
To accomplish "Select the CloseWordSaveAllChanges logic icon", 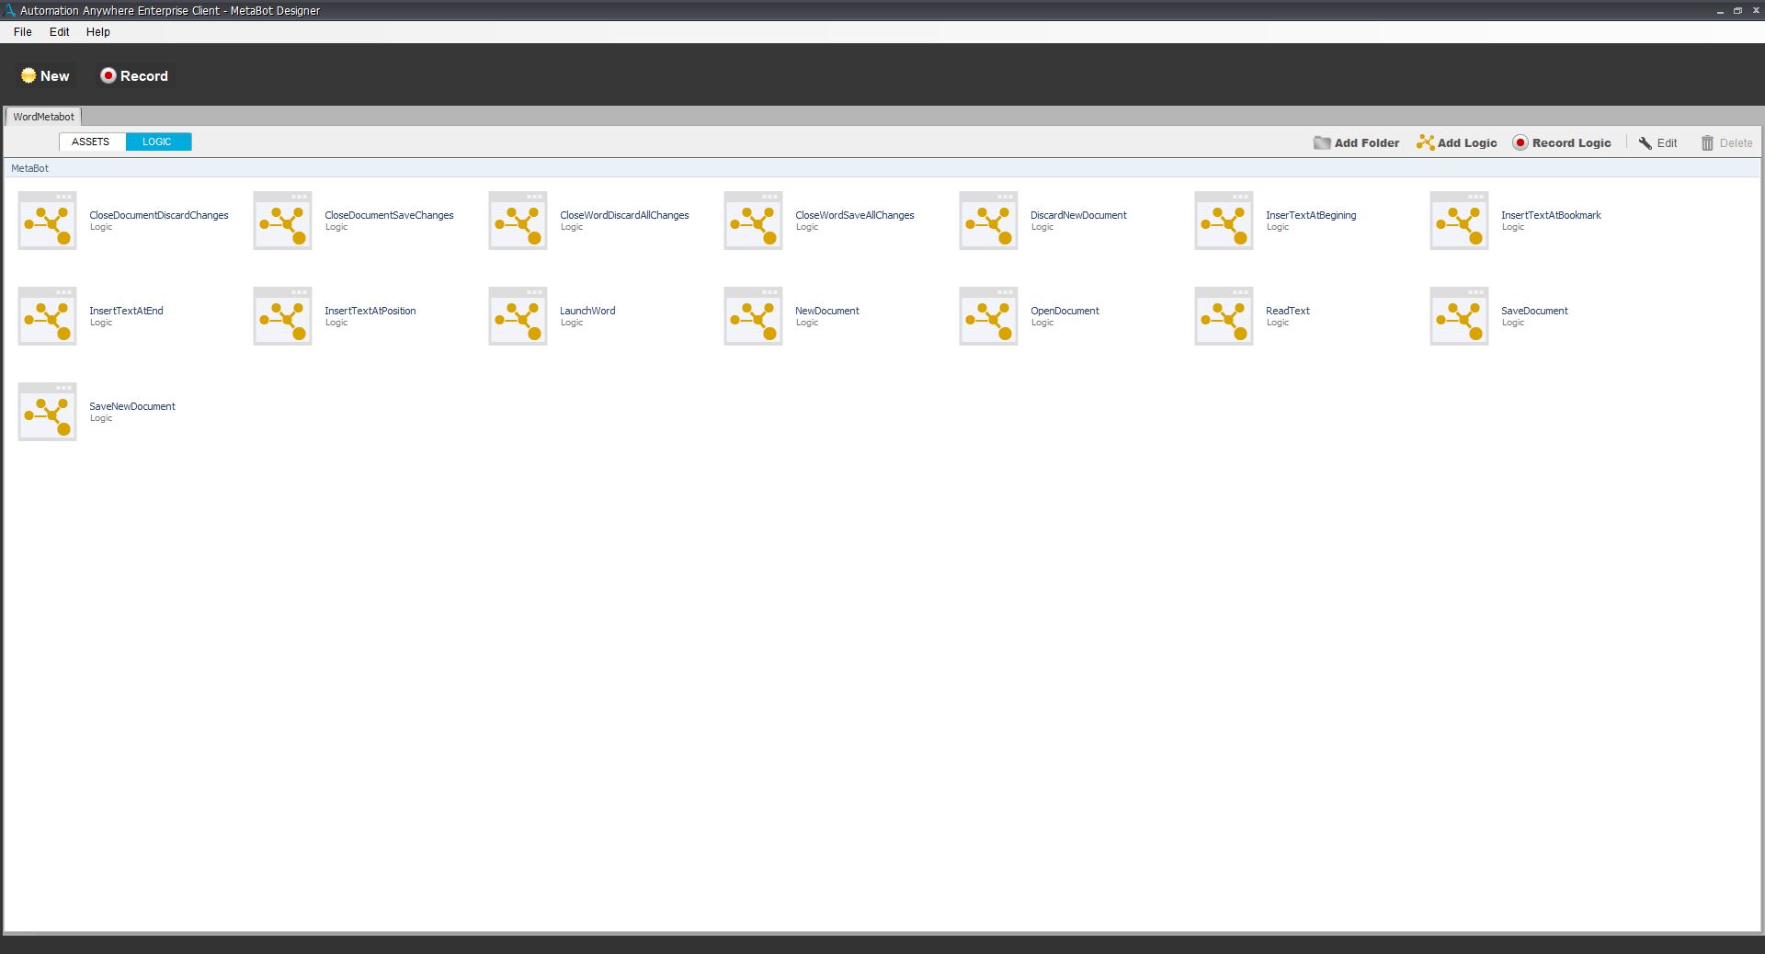I will point(753,221).
